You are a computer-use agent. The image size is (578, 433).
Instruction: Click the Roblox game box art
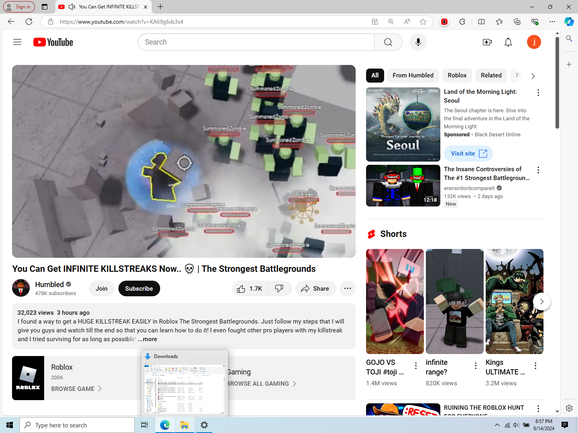pos(28,378)
